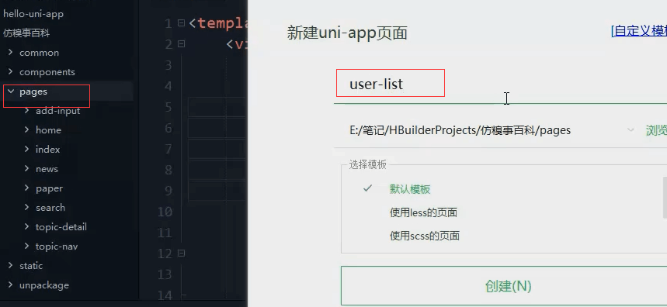Collapse the pages folder chevron
Image resolution: width=667 pixels, height=307 pixels.
tap(11, 91)
